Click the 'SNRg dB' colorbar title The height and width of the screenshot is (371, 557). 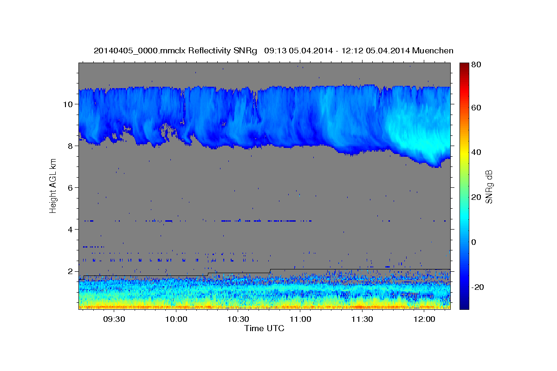pyautogui.click(x=489, y=185)
